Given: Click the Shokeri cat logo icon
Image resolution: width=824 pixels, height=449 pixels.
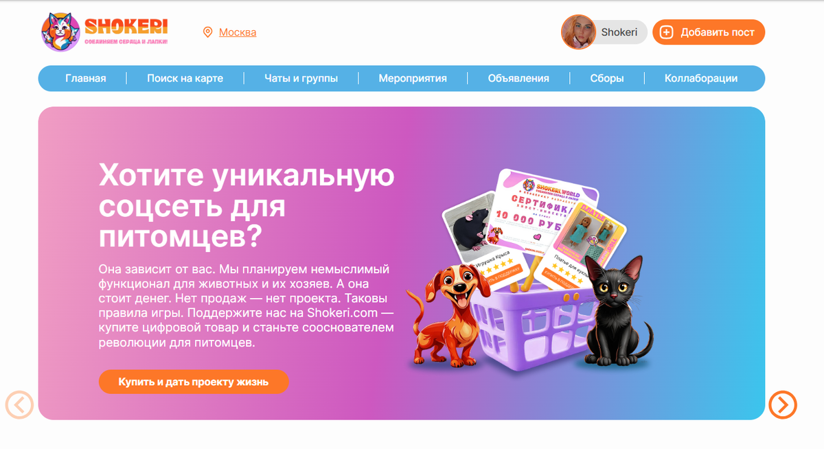Looking at the screenshot, I should point(60,32).
